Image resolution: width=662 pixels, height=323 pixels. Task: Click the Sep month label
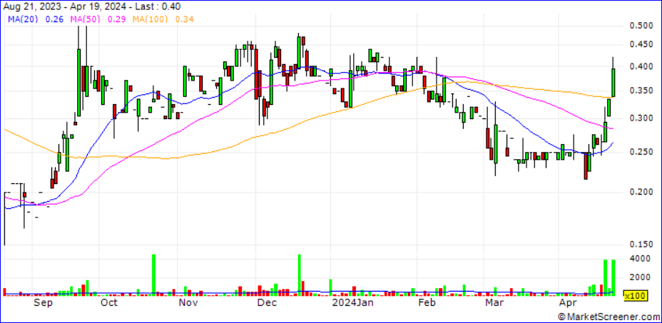click(x=44, y=303)
